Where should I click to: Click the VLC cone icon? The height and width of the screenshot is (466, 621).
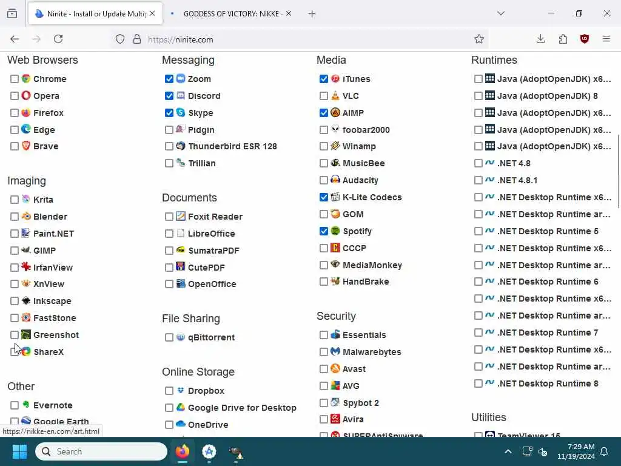point(335,95)
